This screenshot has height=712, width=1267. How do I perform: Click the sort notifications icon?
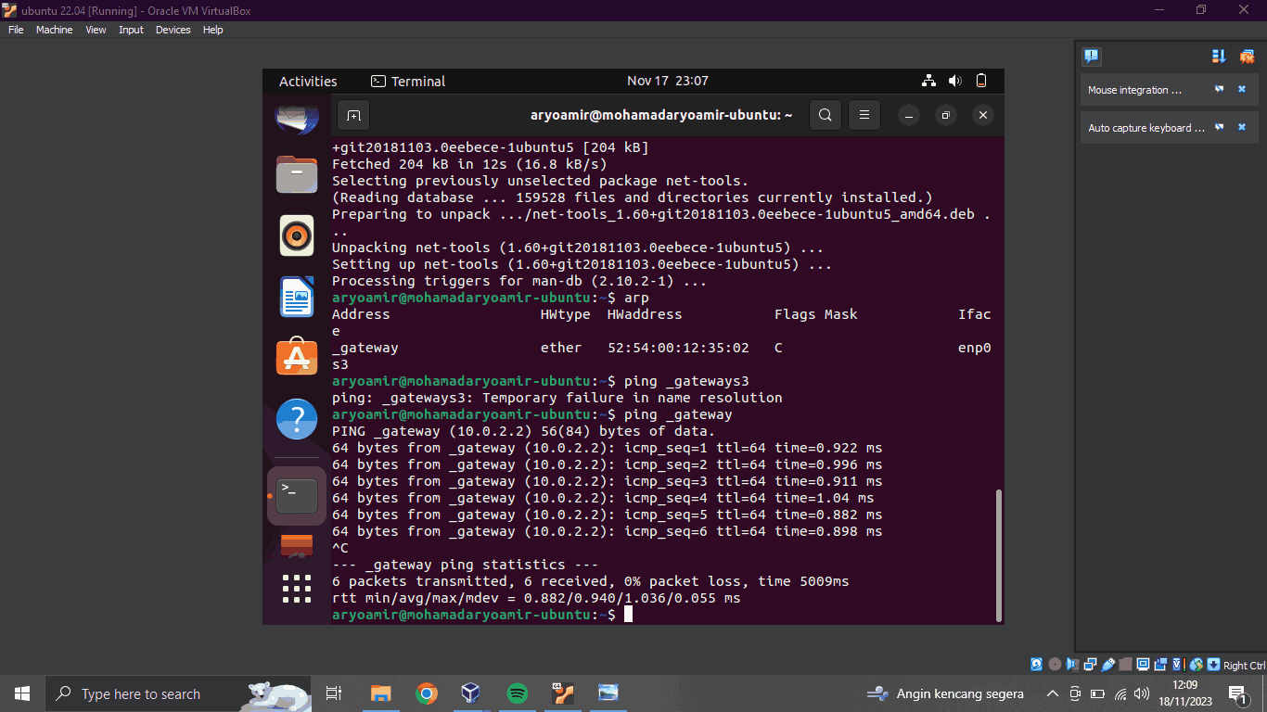point(1219,57)
